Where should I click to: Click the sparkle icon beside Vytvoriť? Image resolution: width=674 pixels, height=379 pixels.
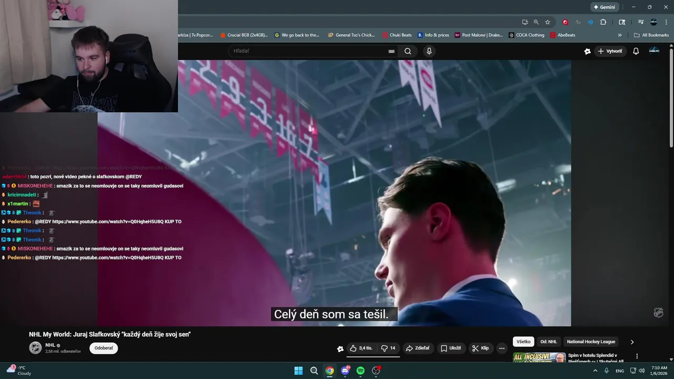[x=587, y=51]
